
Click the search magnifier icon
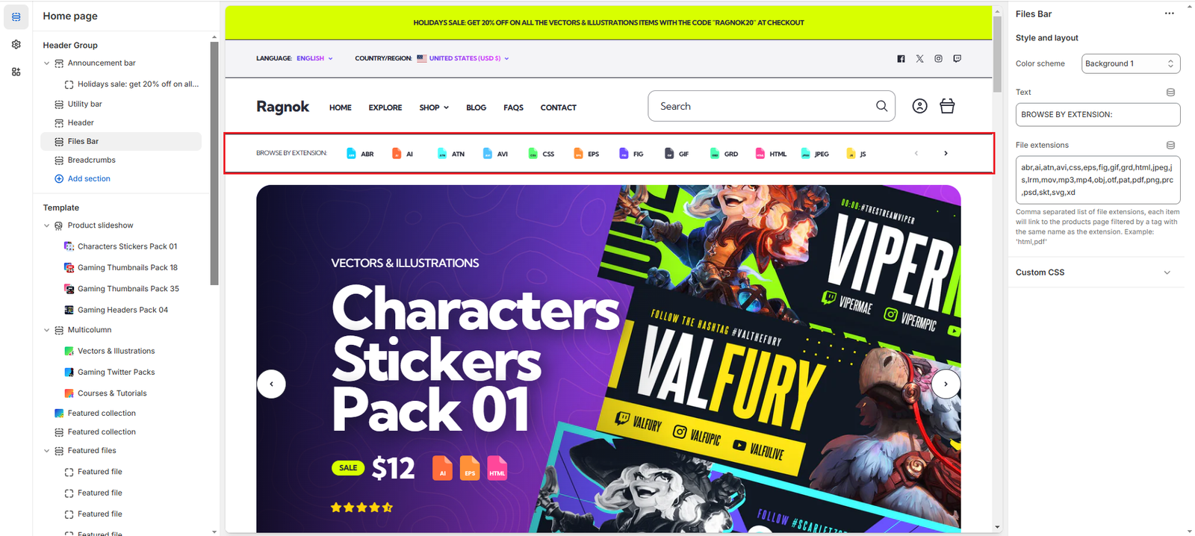pos(881,106)
